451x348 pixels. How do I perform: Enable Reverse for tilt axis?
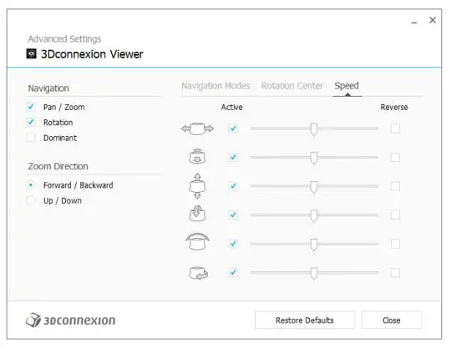[395, 214]
